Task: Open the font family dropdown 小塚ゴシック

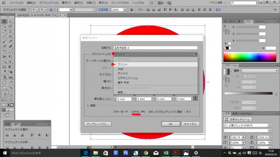Action: 269,125
